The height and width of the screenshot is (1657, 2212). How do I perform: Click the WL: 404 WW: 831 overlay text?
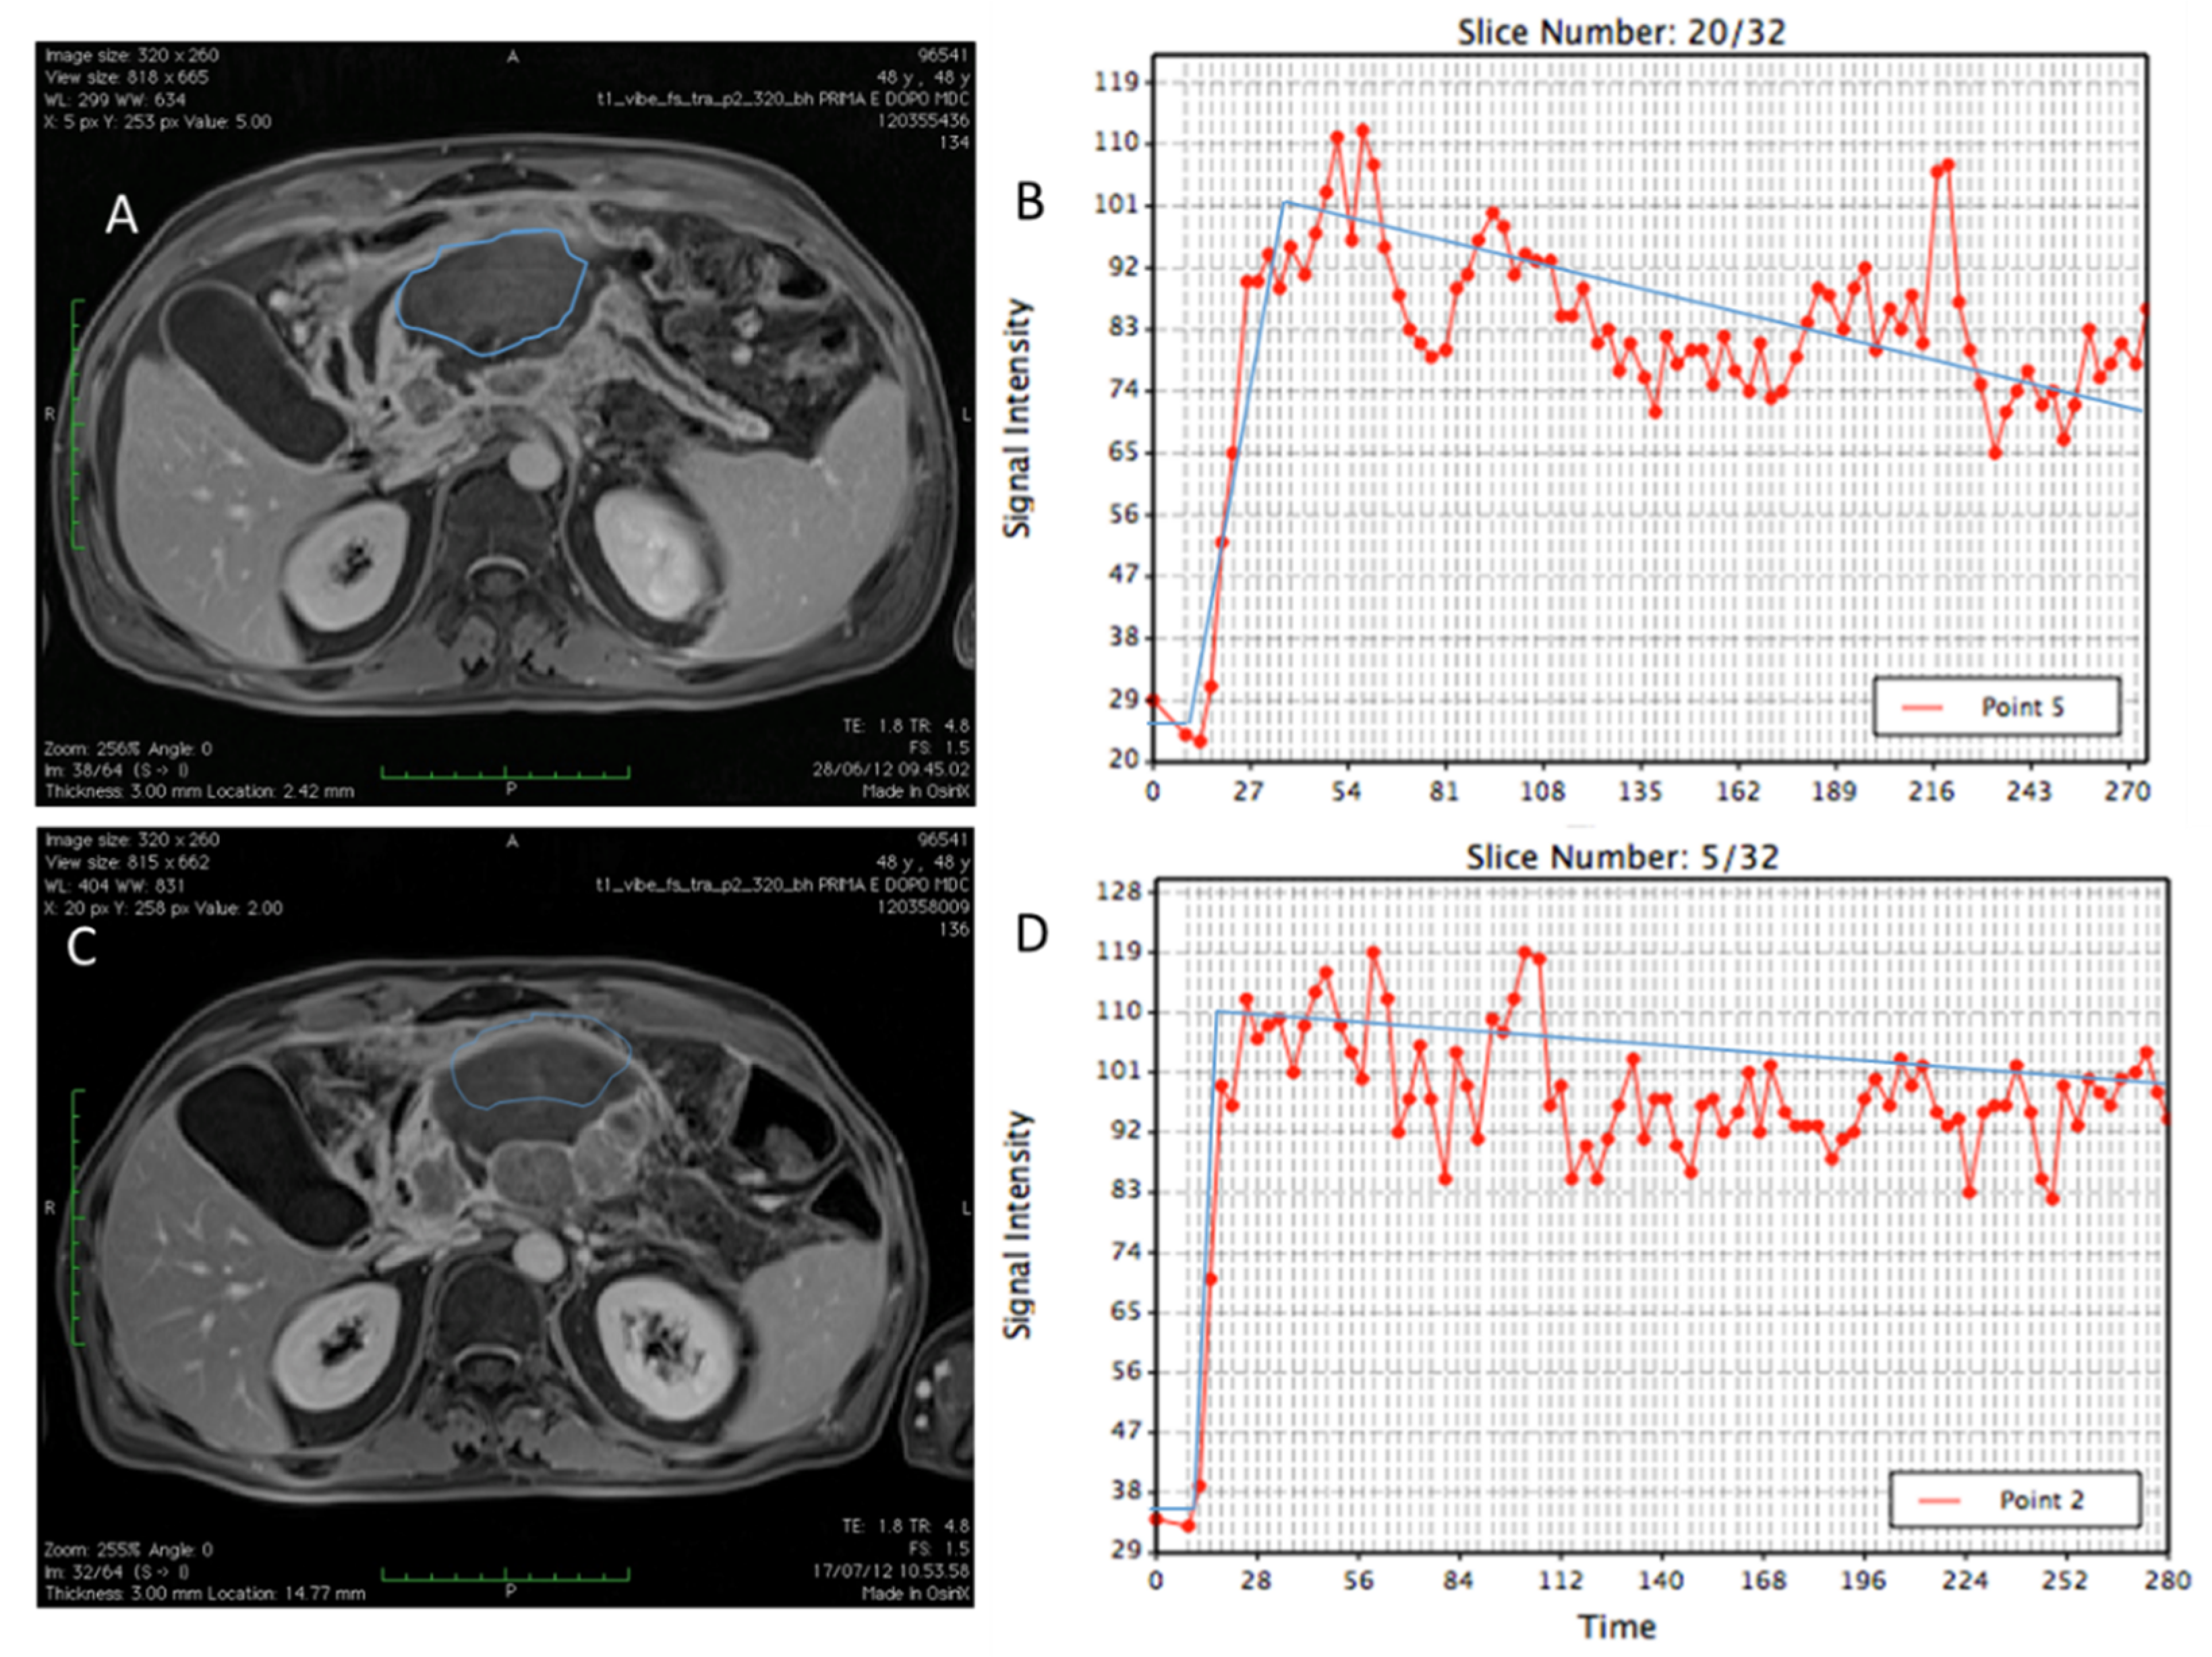point(114,886)
